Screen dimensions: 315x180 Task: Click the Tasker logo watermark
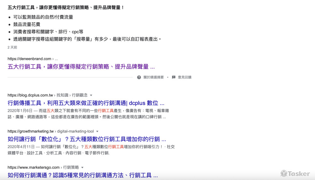(295, 173)
